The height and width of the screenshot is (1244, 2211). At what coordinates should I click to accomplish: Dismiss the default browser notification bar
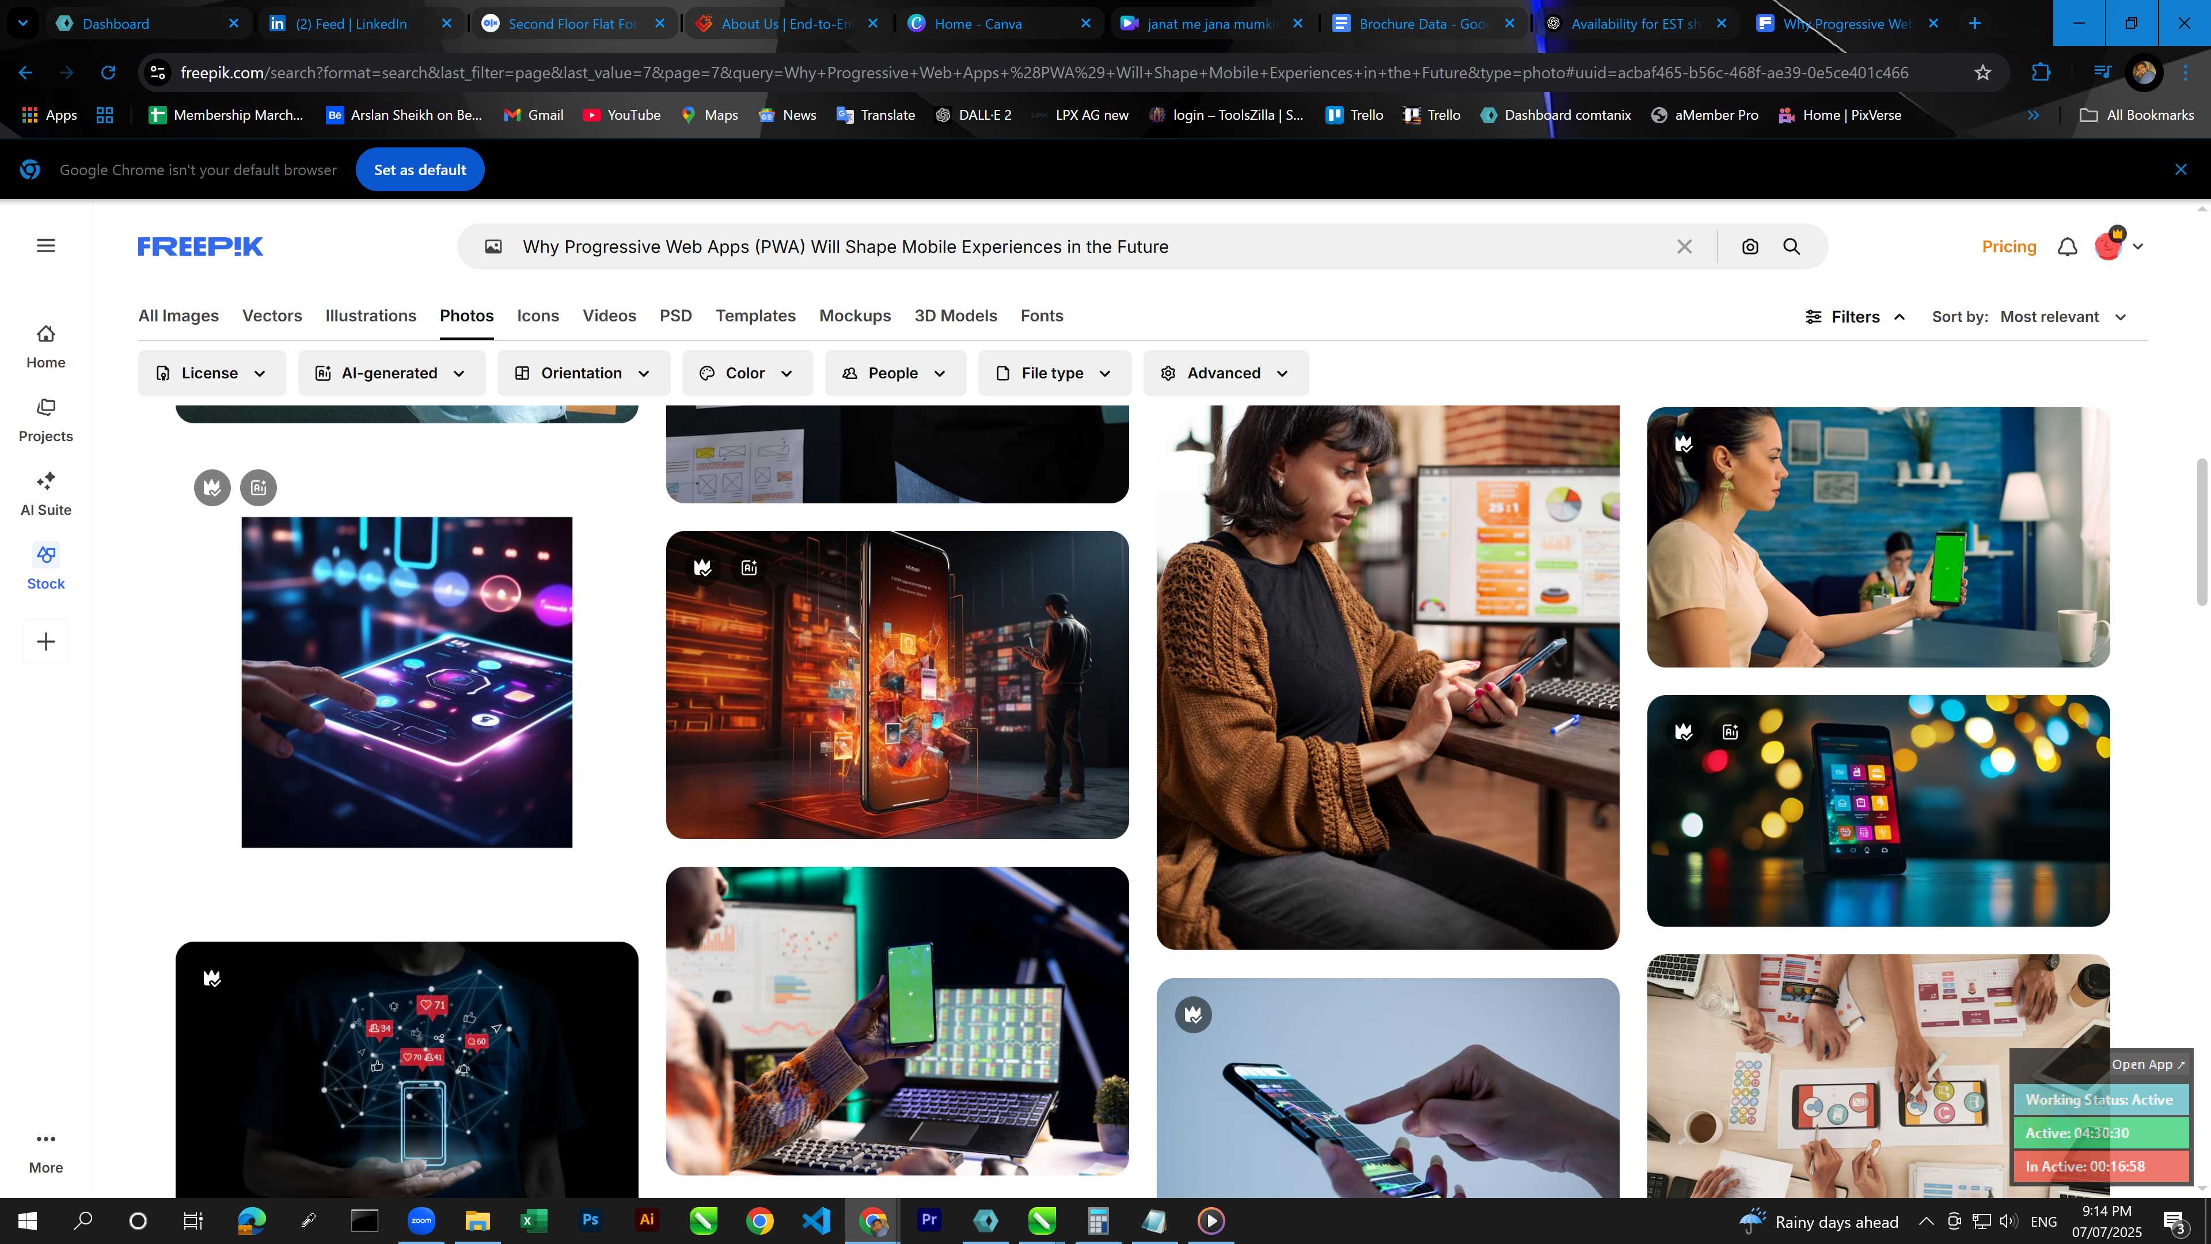click(2181, 169)
